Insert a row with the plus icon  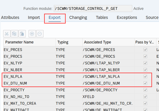click(32, 34)
